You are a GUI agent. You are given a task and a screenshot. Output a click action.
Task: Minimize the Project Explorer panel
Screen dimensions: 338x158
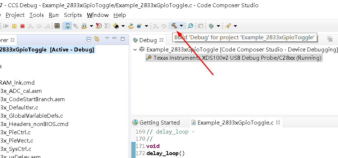point(114,38)
